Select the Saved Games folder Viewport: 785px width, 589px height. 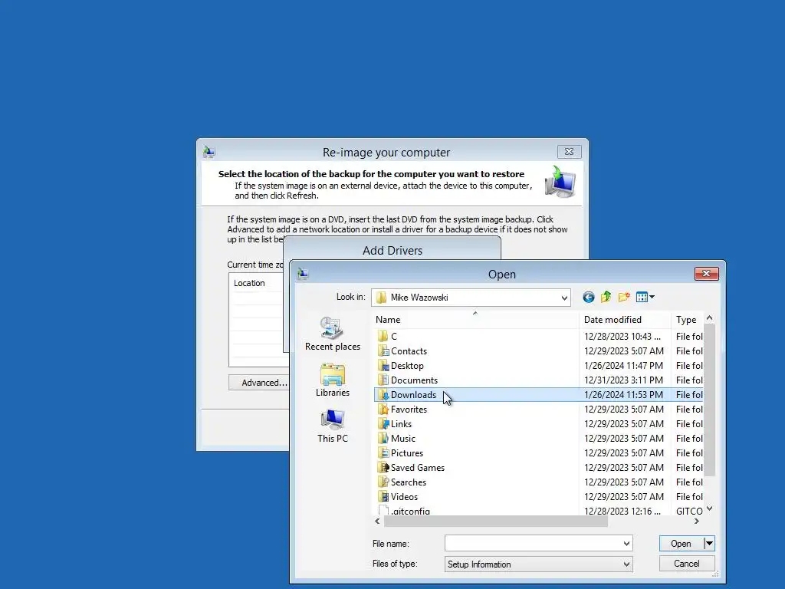pyautogui.click(x=417, y=467)
